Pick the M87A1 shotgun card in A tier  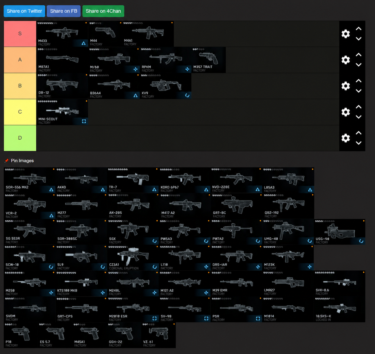click(x=62, y=60)
